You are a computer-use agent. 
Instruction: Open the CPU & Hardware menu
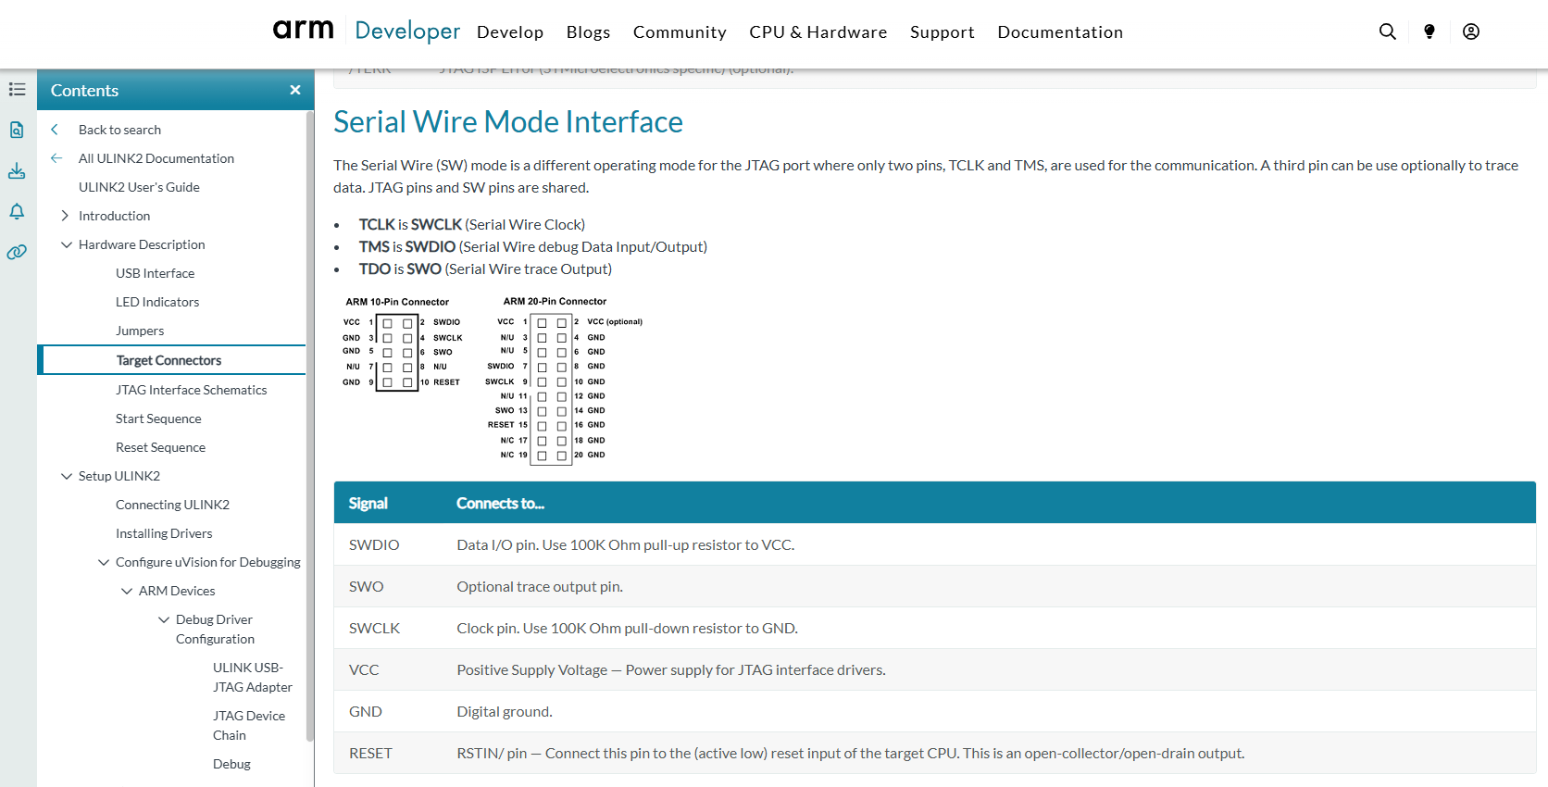tap(818, 32)
